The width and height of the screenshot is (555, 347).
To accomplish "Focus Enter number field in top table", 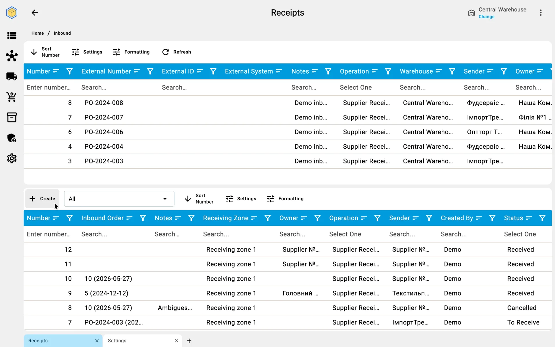I will point(49,87).
